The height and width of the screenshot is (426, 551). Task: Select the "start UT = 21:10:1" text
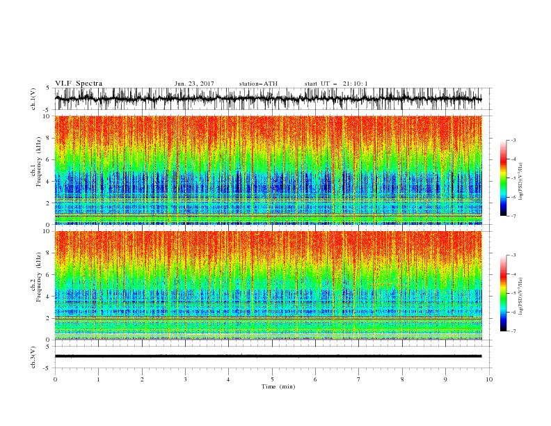336,84
